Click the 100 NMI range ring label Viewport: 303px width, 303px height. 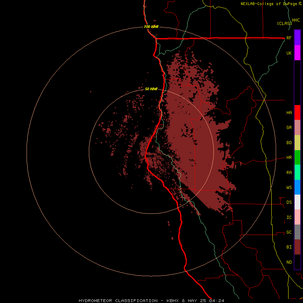(151, 27)
